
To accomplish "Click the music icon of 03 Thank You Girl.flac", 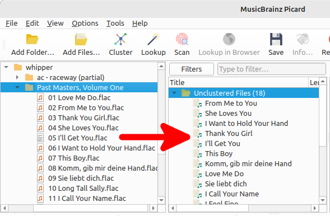I will point(40,118).
